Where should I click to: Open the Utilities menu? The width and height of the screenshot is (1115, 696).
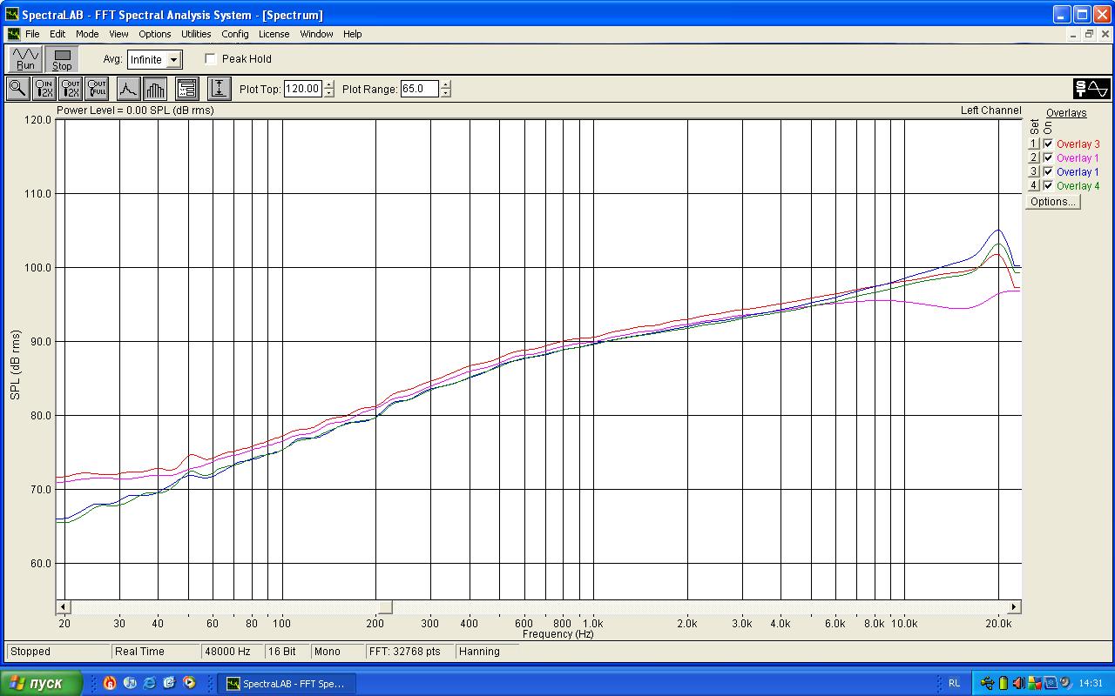point(196,34)
